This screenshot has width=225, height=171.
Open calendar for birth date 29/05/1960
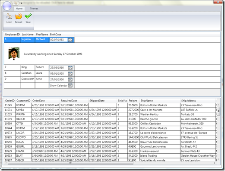(x=70, y=68)
